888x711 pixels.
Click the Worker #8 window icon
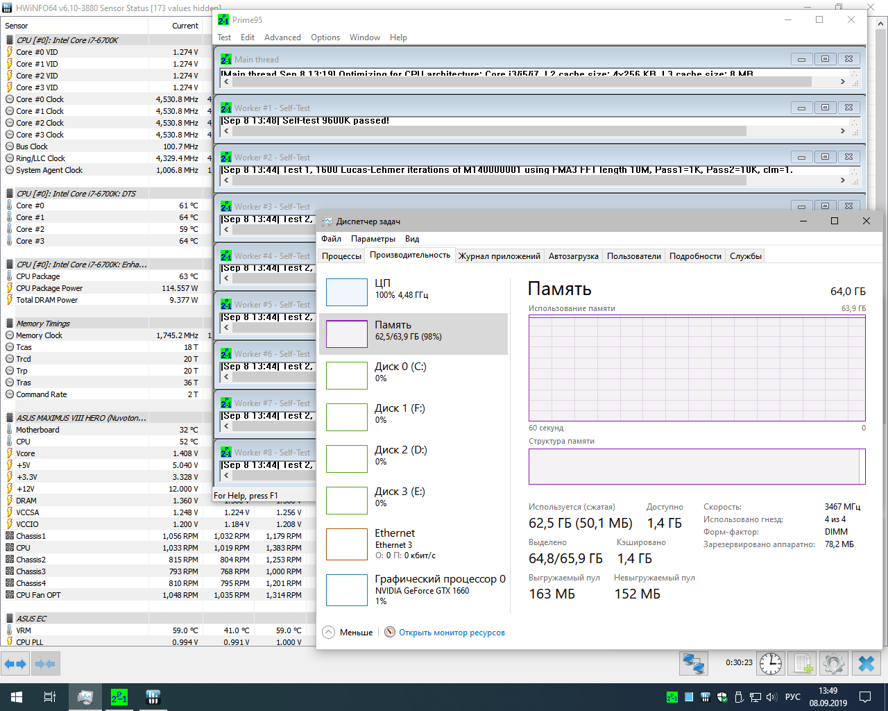[226, 453]
